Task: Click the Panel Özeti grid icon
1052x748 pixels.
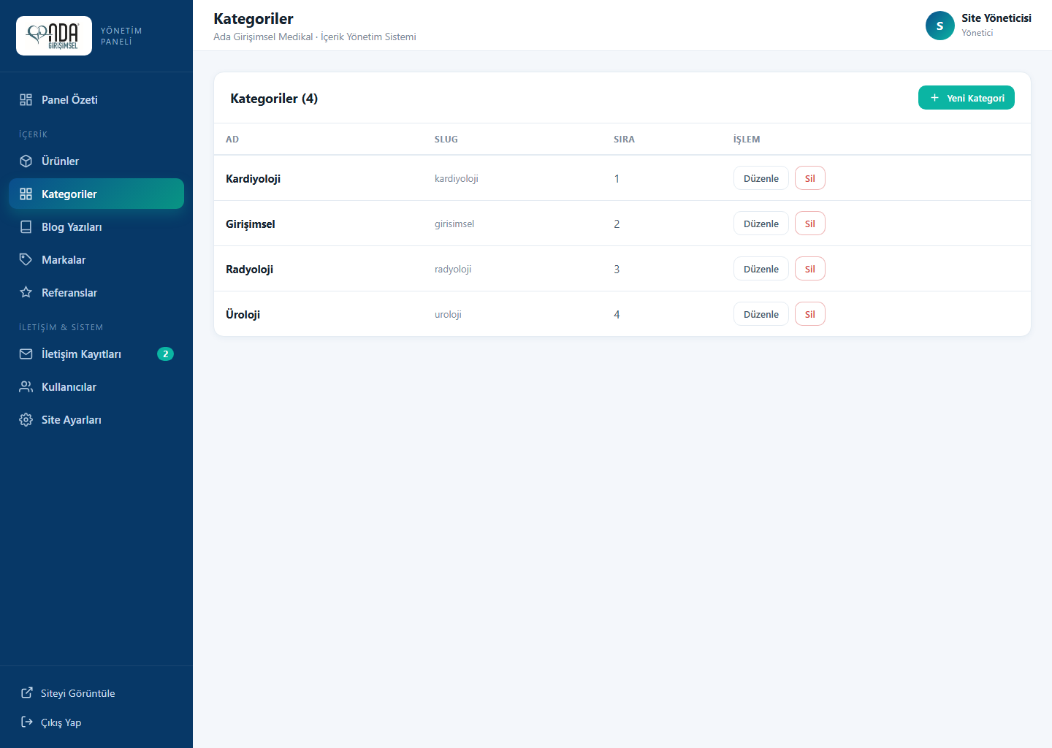Action: coord(26,100)
